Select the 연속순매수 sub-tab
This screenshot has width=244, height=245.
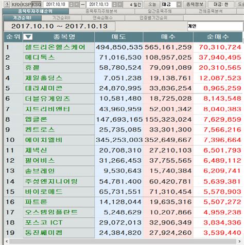103,18
